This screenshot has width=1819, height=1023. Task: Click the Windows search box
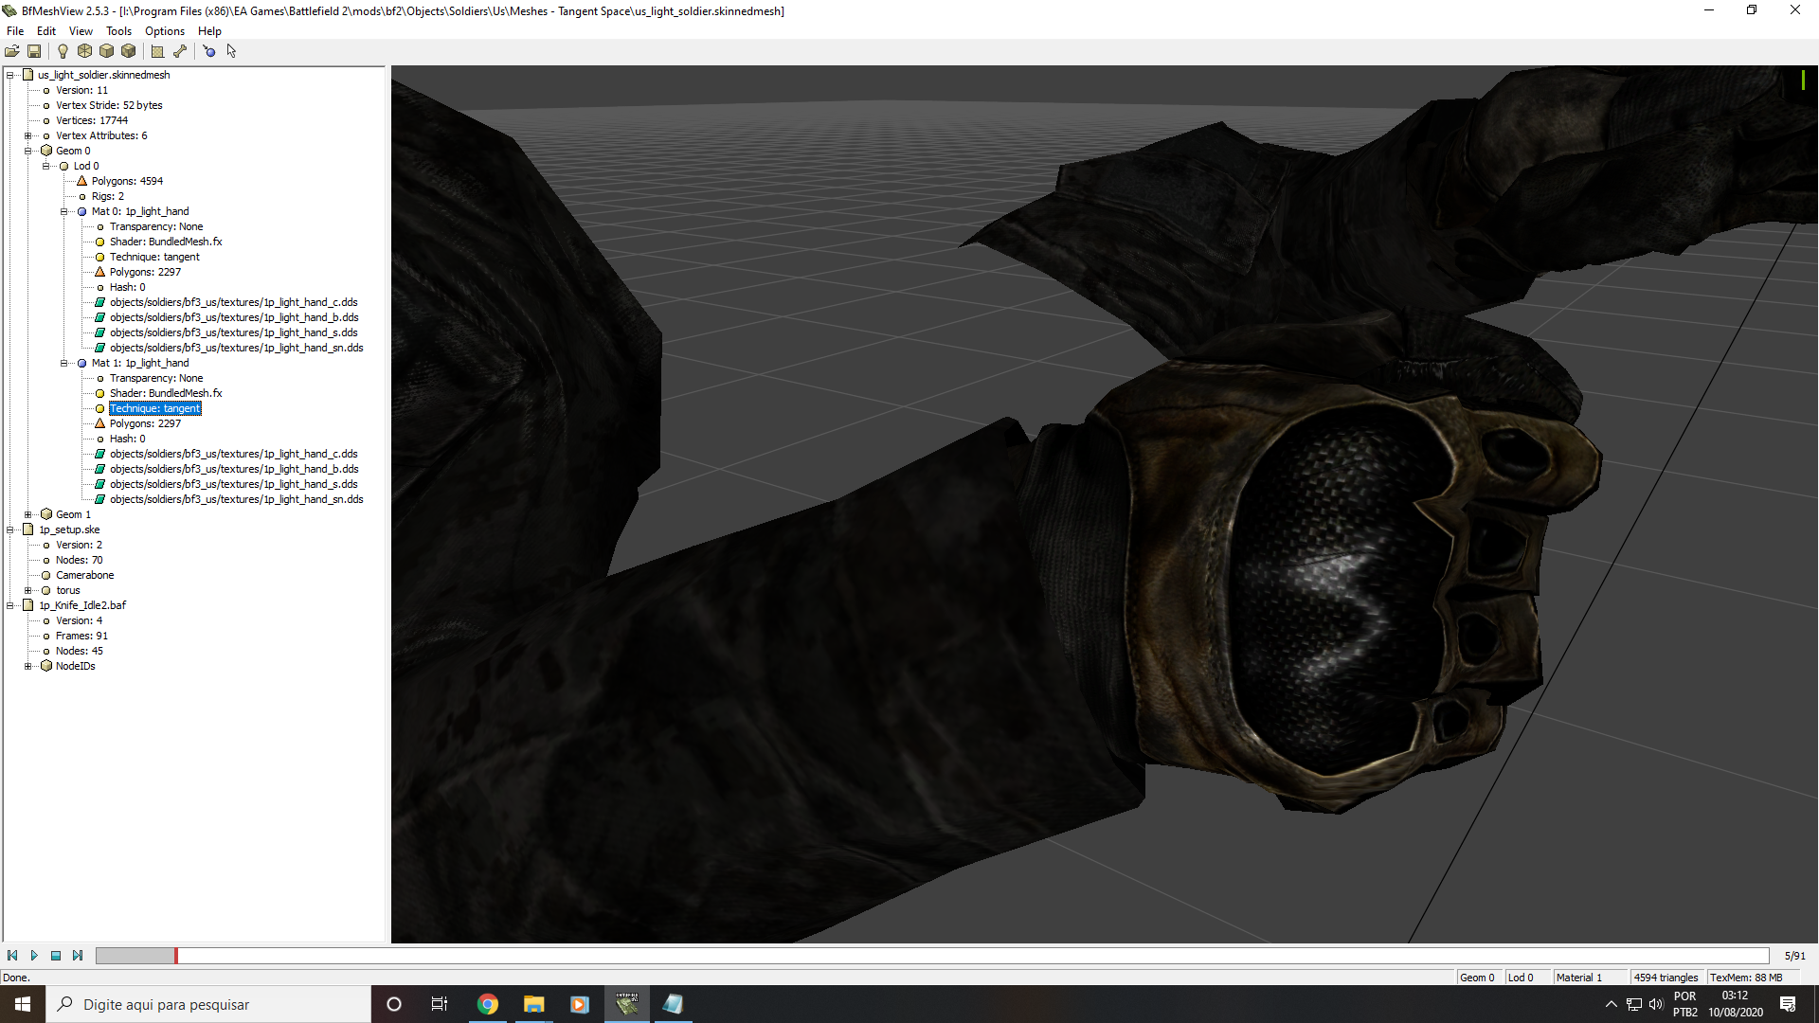[208, 1004]
